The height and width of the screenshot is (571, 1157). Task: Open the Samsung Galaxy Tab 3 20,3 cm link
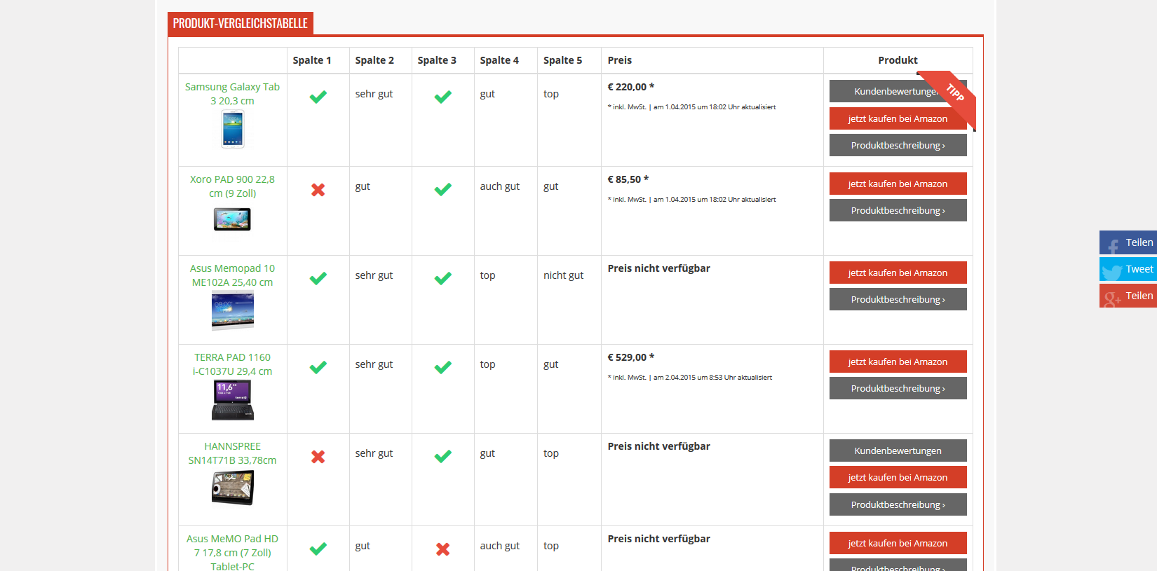[x=232, y=94]
